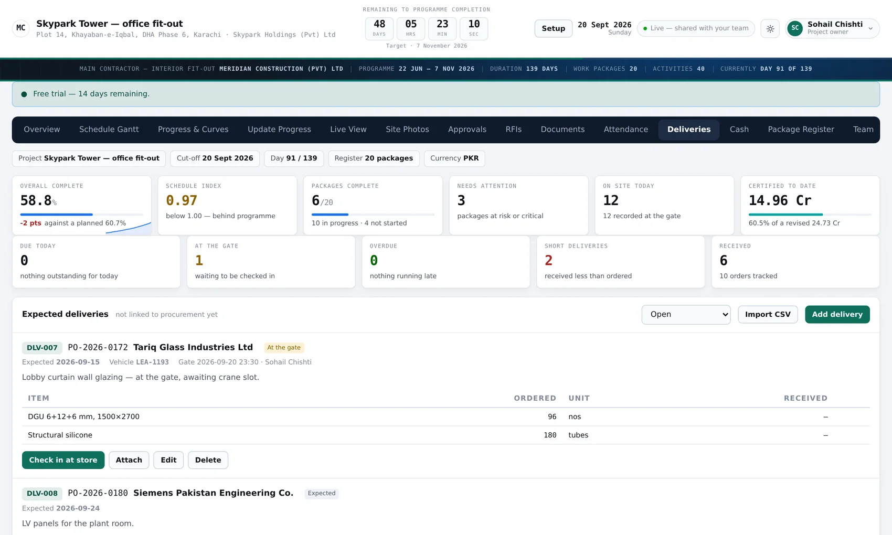Click the Expected status tag on DLV-008

[x=322, y=494]
